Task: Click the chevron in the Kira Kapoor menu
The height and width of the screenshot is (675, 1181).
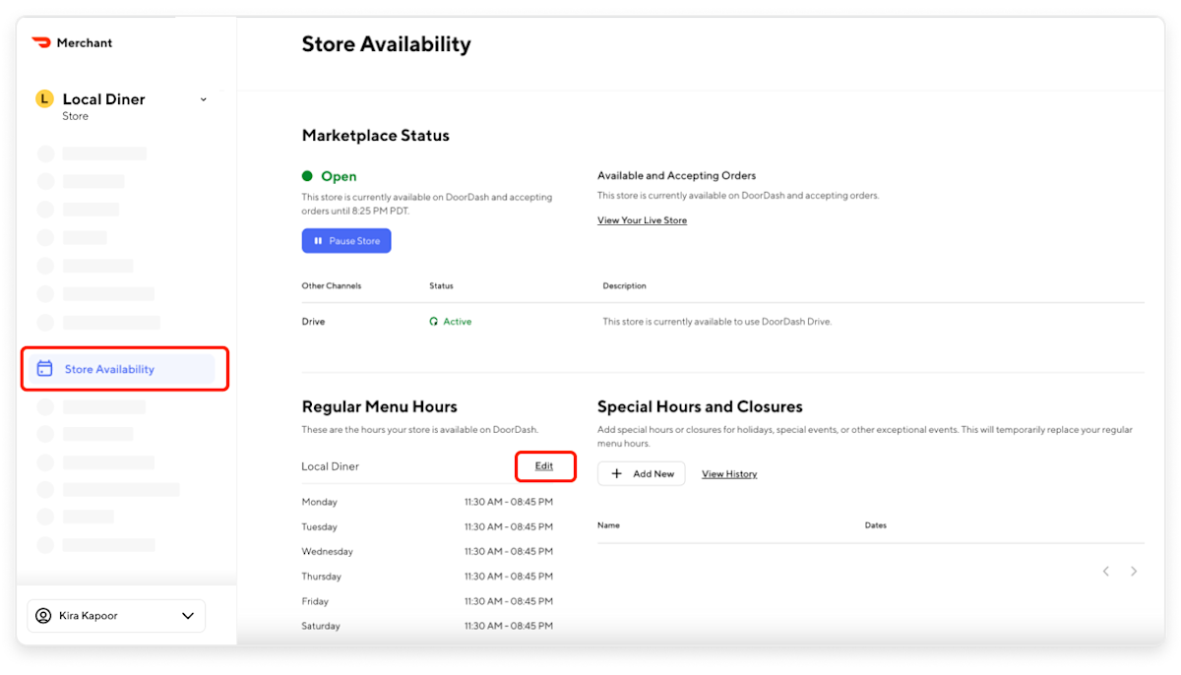Action: click(x=188, y=616)
